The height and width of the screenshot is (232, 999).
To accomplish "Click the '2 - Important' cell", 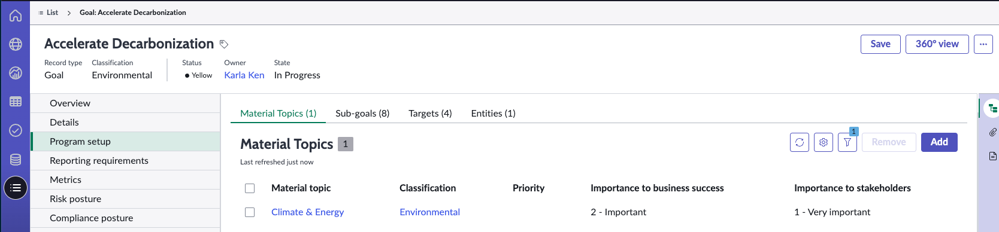I will tap(618, 212).
